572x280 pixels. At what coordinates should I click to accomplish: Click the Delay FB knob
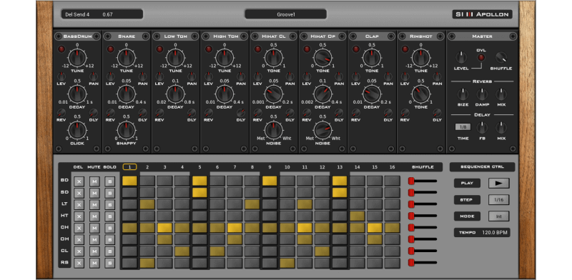[x=482, y=127]
